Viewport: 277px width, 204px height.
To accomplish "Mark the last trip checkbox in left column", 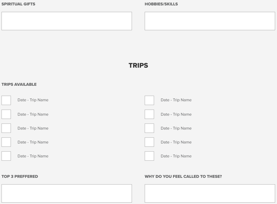I will tap(6, 156).
